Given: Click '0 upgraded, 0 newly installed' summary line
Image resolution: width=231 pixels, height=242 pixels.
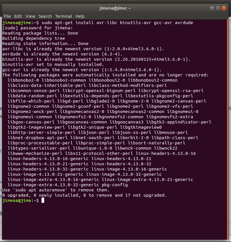Looking at the screenshot, I should pos(85,196).
